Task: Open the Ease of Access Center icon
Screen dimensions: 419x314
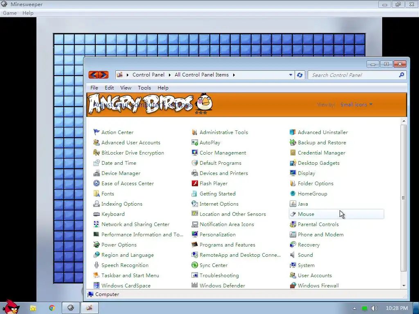Action: point(96,183)
